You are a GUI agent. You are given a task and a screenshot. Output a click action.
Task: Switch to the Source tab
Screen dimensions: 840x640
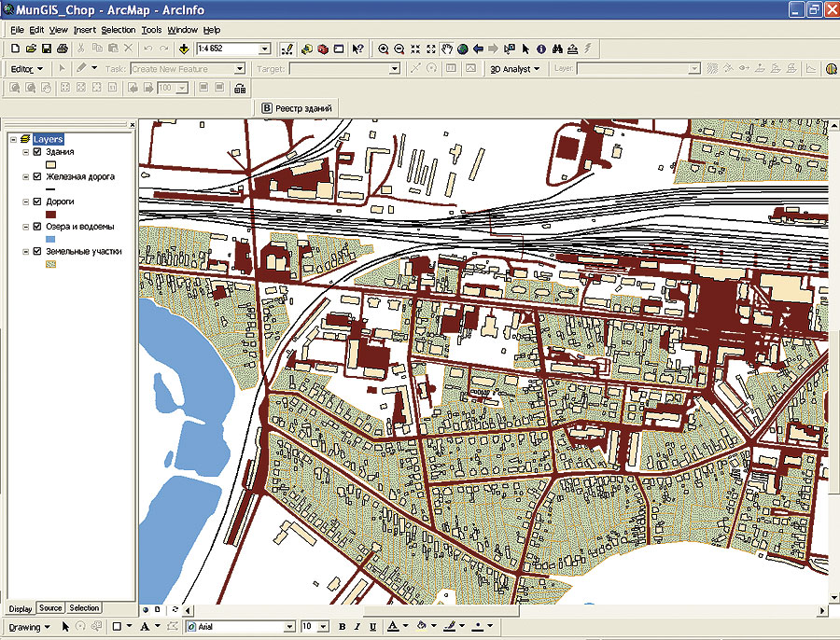tap(50, 608)
